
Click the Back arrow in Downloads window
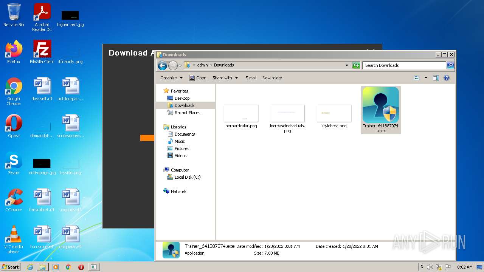(x=163, y=66)
